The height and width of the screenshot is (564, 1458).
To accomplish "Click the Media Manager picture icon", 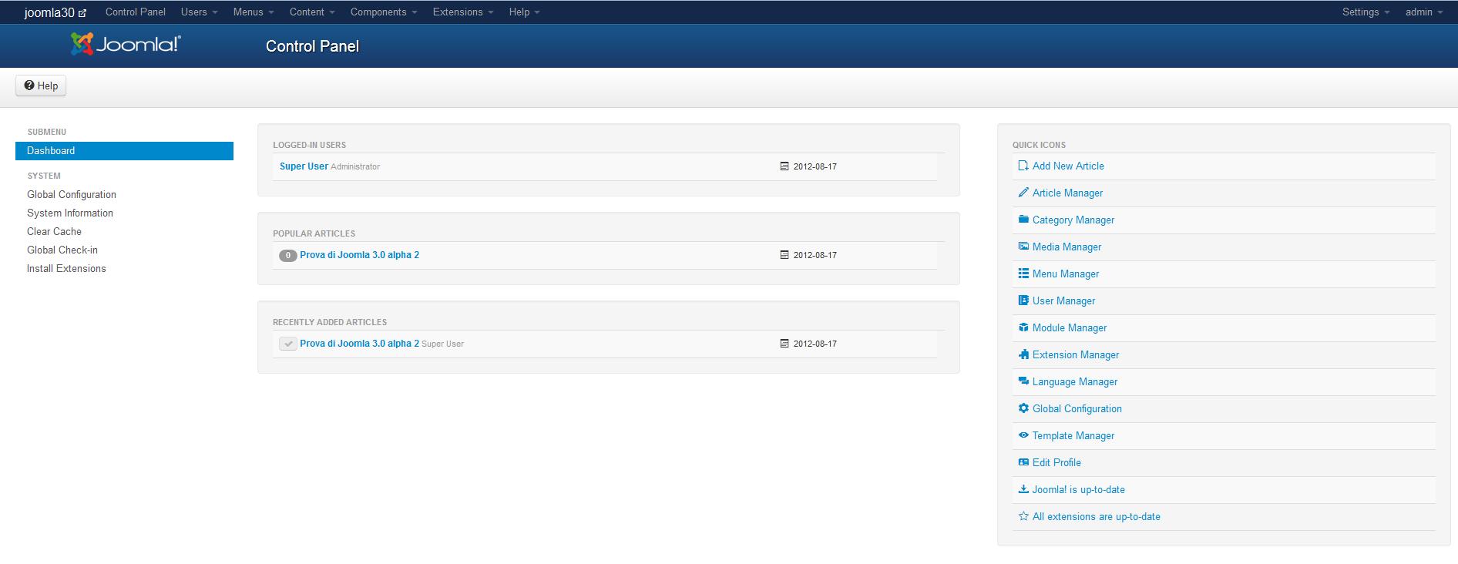I will point(1023,247).
